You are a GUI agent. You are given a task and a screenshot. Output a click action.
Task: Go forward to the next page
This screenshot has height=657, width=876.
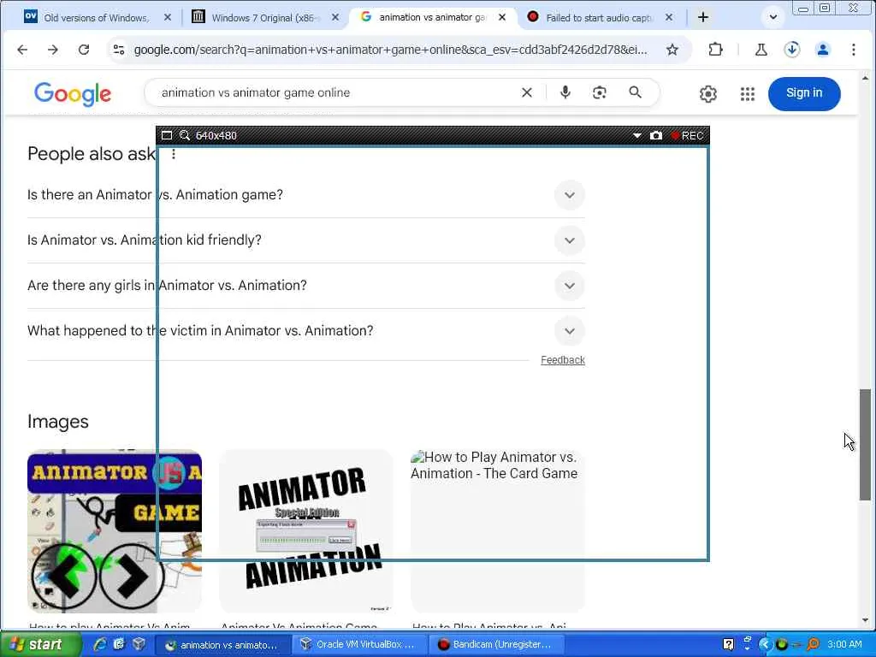click(x=52, y=50)
